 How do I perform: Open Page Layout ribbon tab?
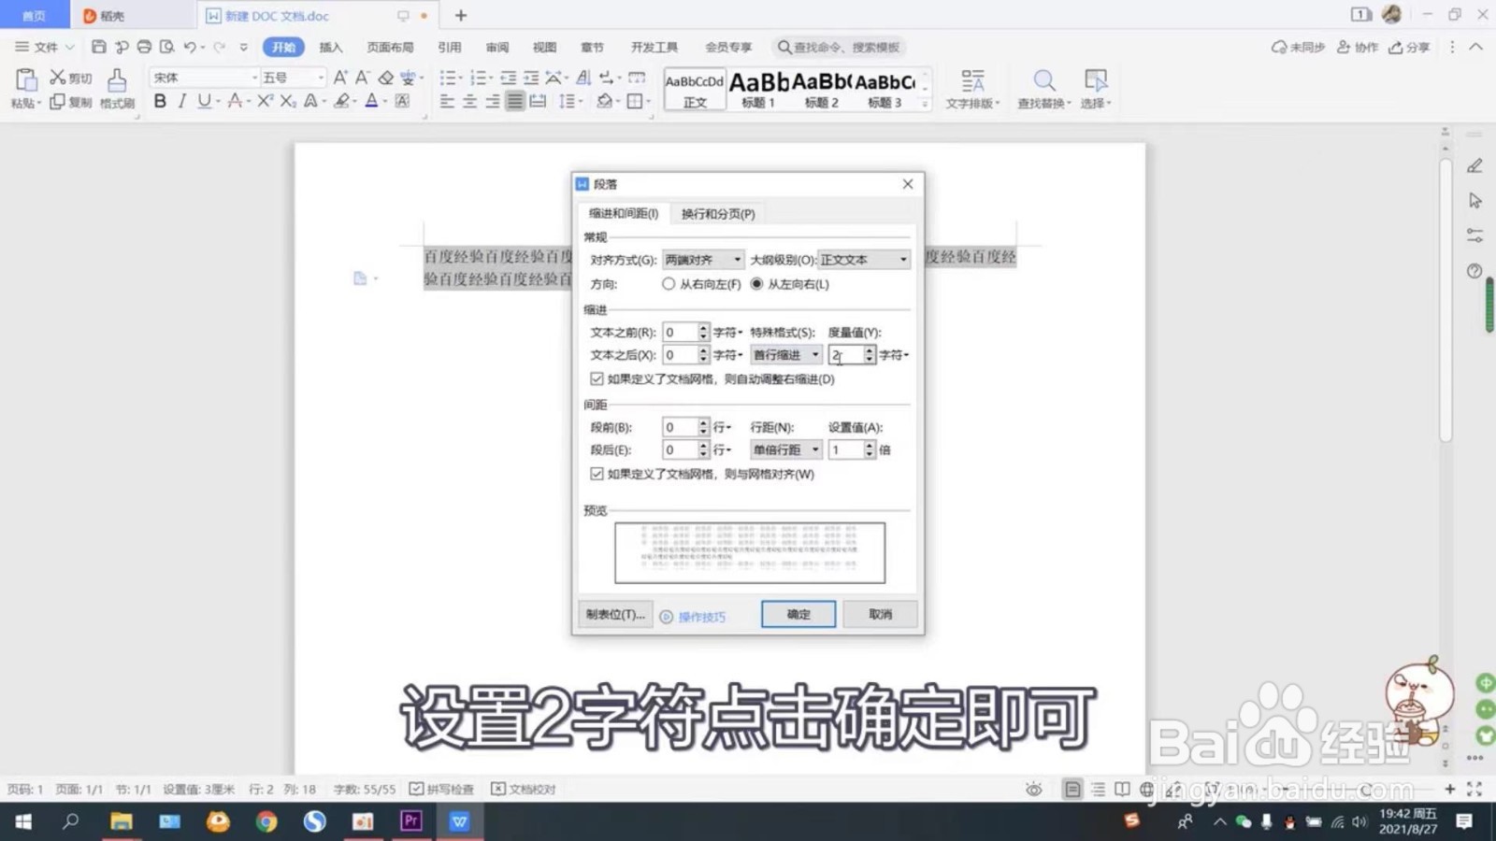tap(390, 47)
